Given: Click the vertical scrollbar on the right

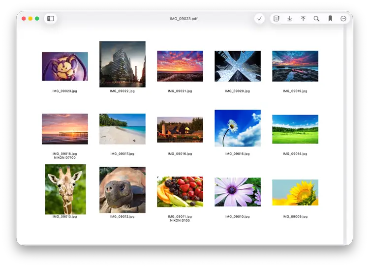Looking at the screenshot, I should 345,133.
